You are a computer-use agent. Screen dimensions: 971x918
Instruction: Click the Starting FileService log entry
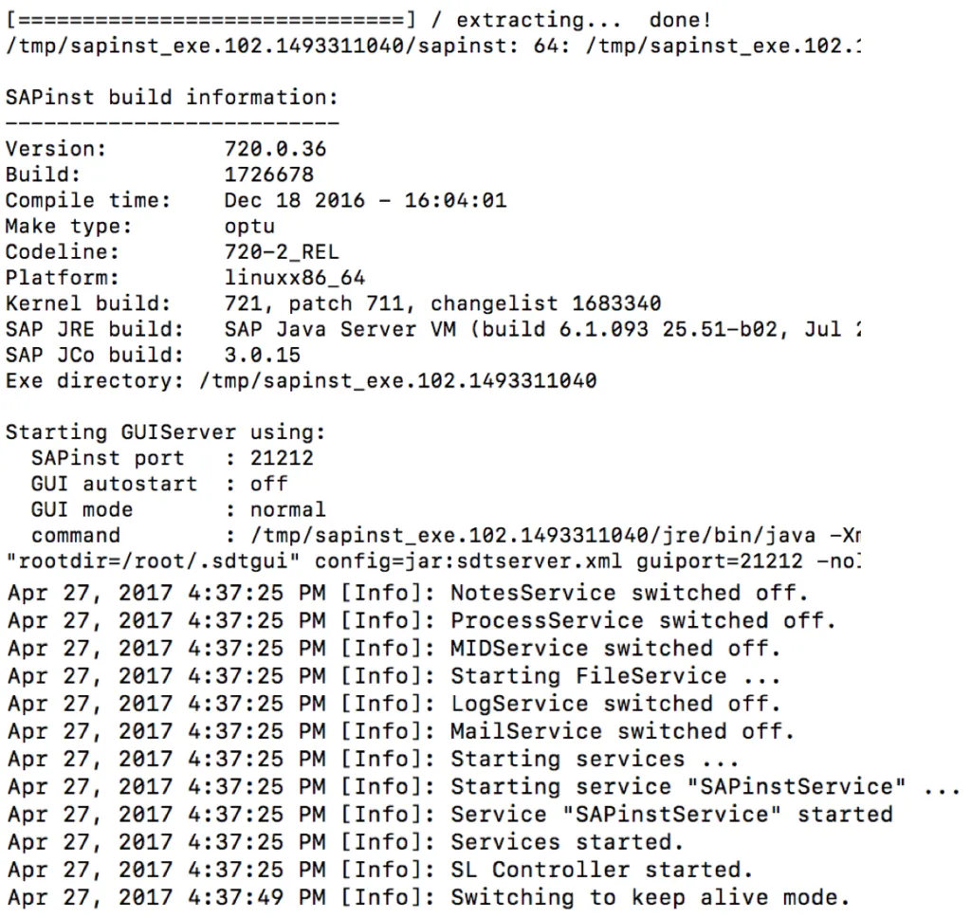[394, 676]
